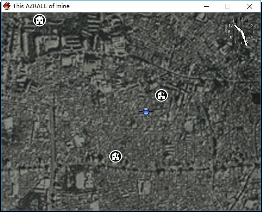Click the number 3 on the clock
The width and height of the screenshot is (262, 212).
tap(253, 31)
